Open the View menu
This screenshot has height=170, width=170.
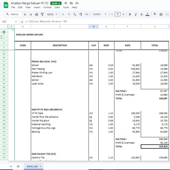28,7
